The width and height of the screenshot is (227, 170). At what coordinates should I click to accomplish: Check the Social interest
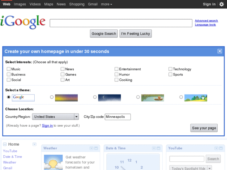9,80
